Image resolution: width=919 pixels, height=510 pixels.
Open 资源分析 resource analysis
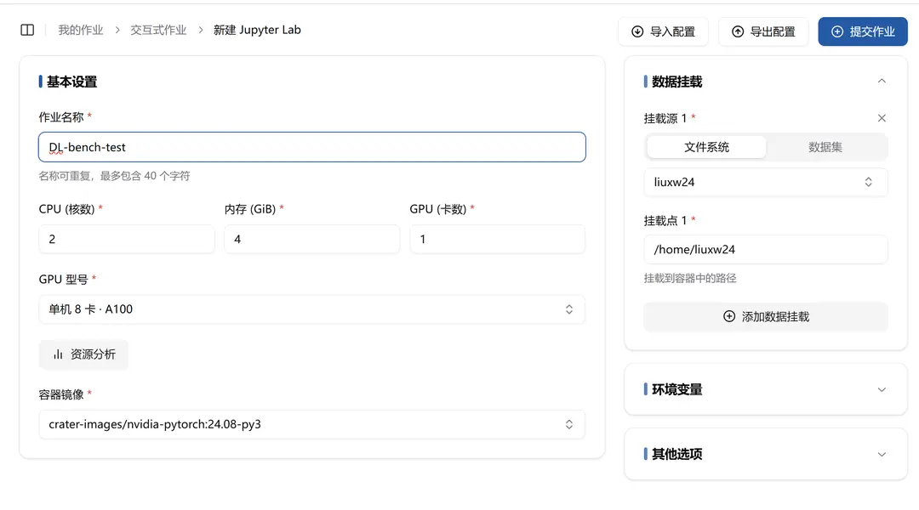(x=83, y=354)
